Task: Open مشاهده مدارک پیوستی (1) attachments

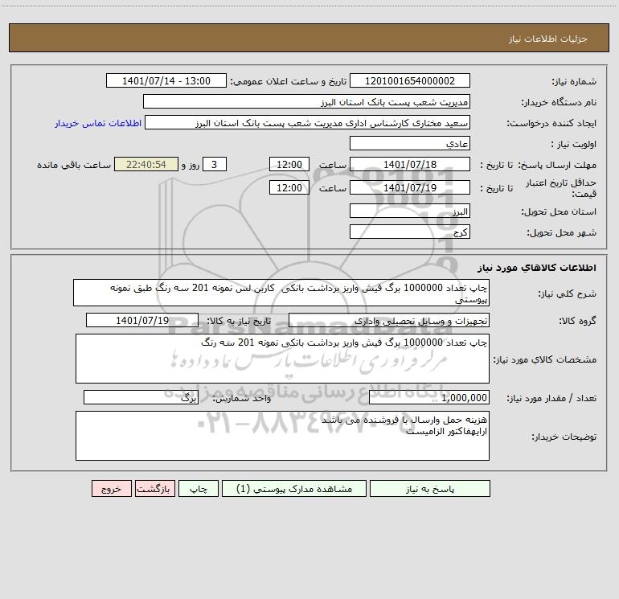Action: [294, 488]
